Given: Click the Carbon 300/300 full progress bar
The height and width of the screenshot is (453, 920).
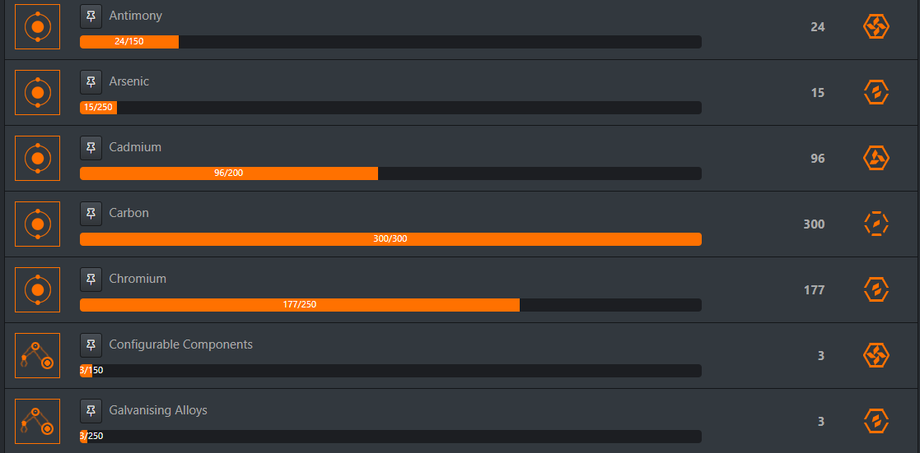Looking at the screenshot, I should pos(390,239).
